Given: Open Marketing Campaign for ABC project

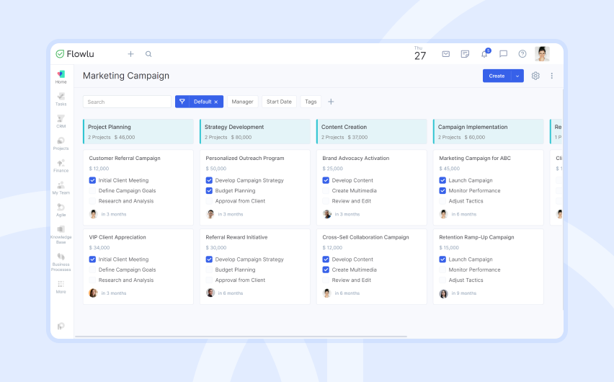Looking at the screenshot, I should [x=475, y=159].
